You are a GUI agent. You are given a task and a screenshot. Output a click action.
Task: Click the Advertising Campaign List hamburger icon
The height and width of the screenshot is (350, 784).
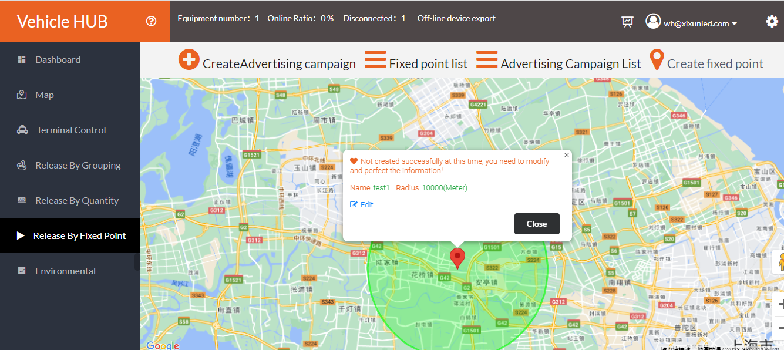(x=487, y=60)
